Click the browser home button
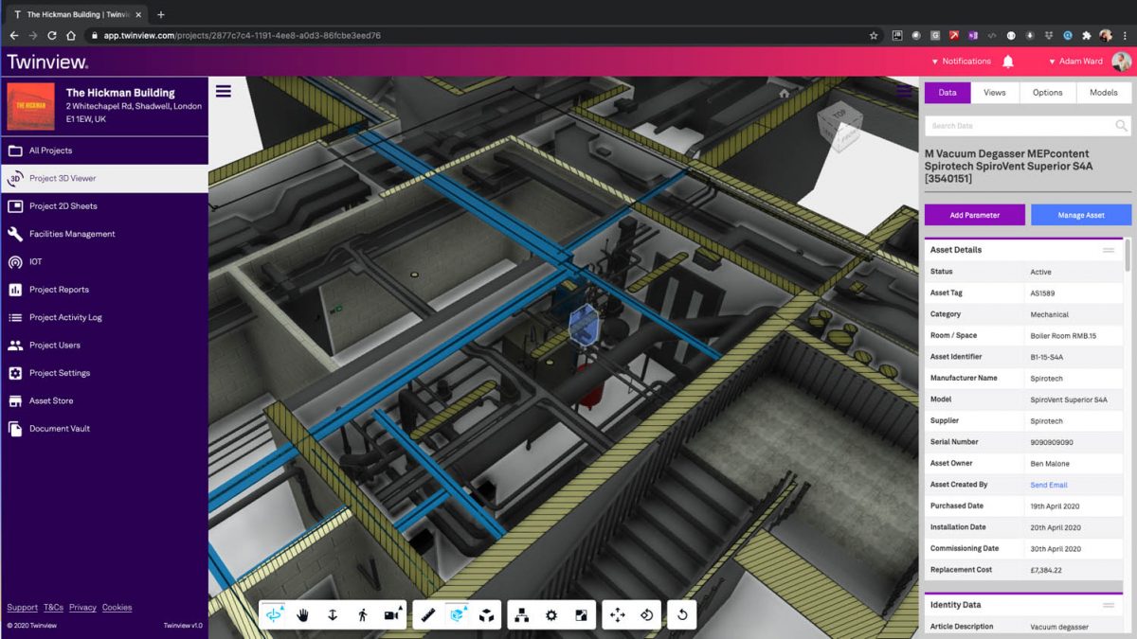The image size is (1137, 639). (71, 35)
